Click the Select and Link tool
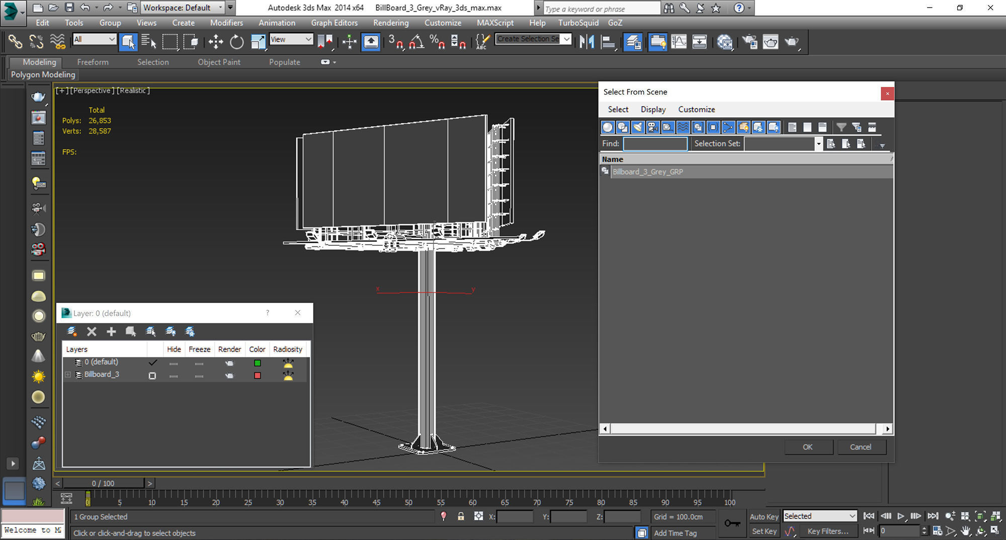This screenshot has height=540, width=1006. (x=15, y=42)
